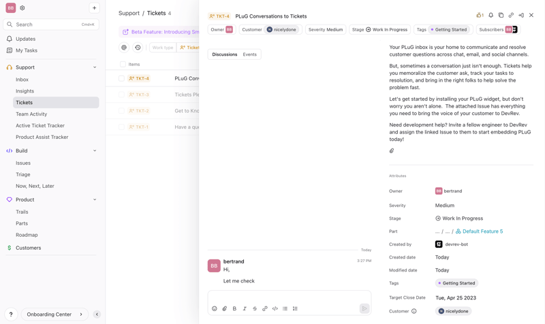This screenshot has height=324, width=545.
Task: Toggle strikethrough formatting in composer
Action: pyautogui.click(x=255, y=308)
